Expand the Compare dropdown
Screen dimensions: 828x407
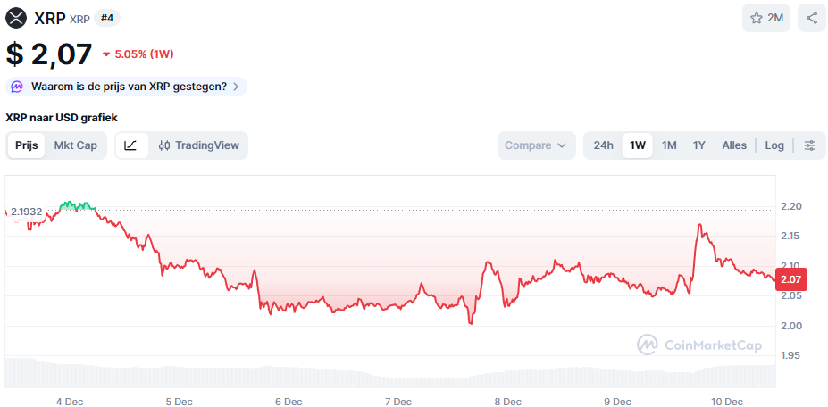click(x=536, y=145)
